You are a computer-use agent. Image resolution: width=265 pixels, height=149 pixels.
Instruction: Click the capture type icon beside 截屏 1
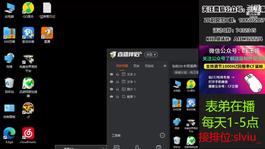tap(124, 97)
